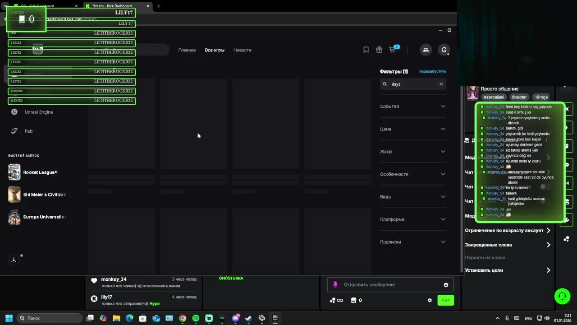Open chat settings gear in Kick dashboard

click(x=430, y=300)
